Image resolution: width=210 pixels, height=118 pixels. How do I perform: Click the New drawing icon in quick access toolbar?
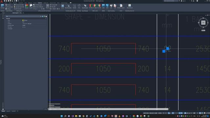point(5,1)
